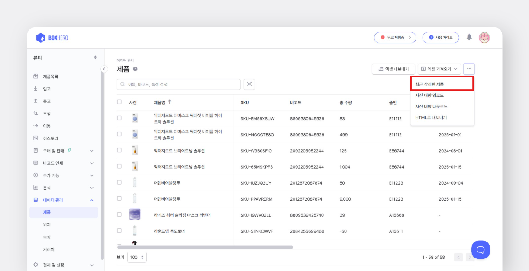529x271 pixels.
Task: Expand the 추가 기능 menu chevron
Action: [92, 175]
